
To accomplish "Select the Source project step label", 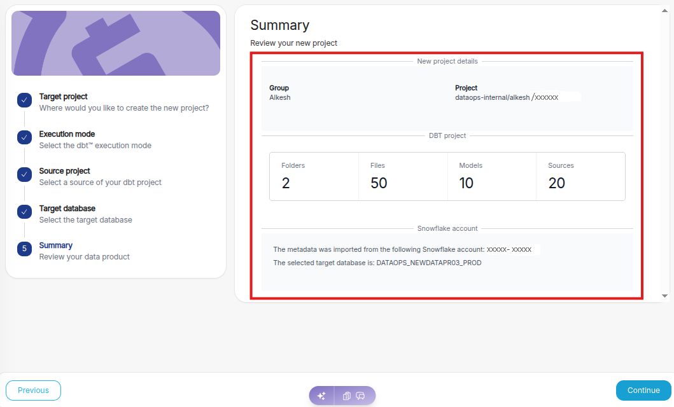I will click(x=65, y=171).
